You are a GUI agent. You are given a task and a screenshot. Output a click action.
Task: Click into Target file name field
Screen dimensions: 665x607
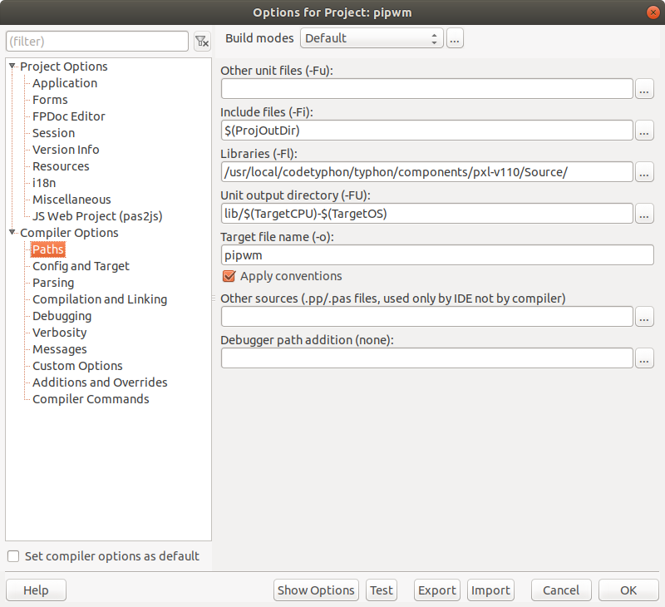[437, 255]
